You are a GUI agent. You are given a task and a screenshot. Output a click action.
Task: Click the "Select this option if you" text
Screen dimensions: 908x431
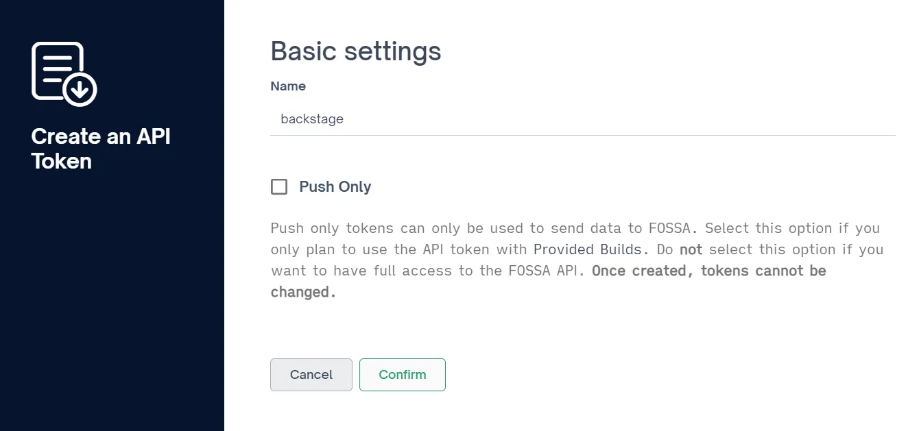click(792, 228)
